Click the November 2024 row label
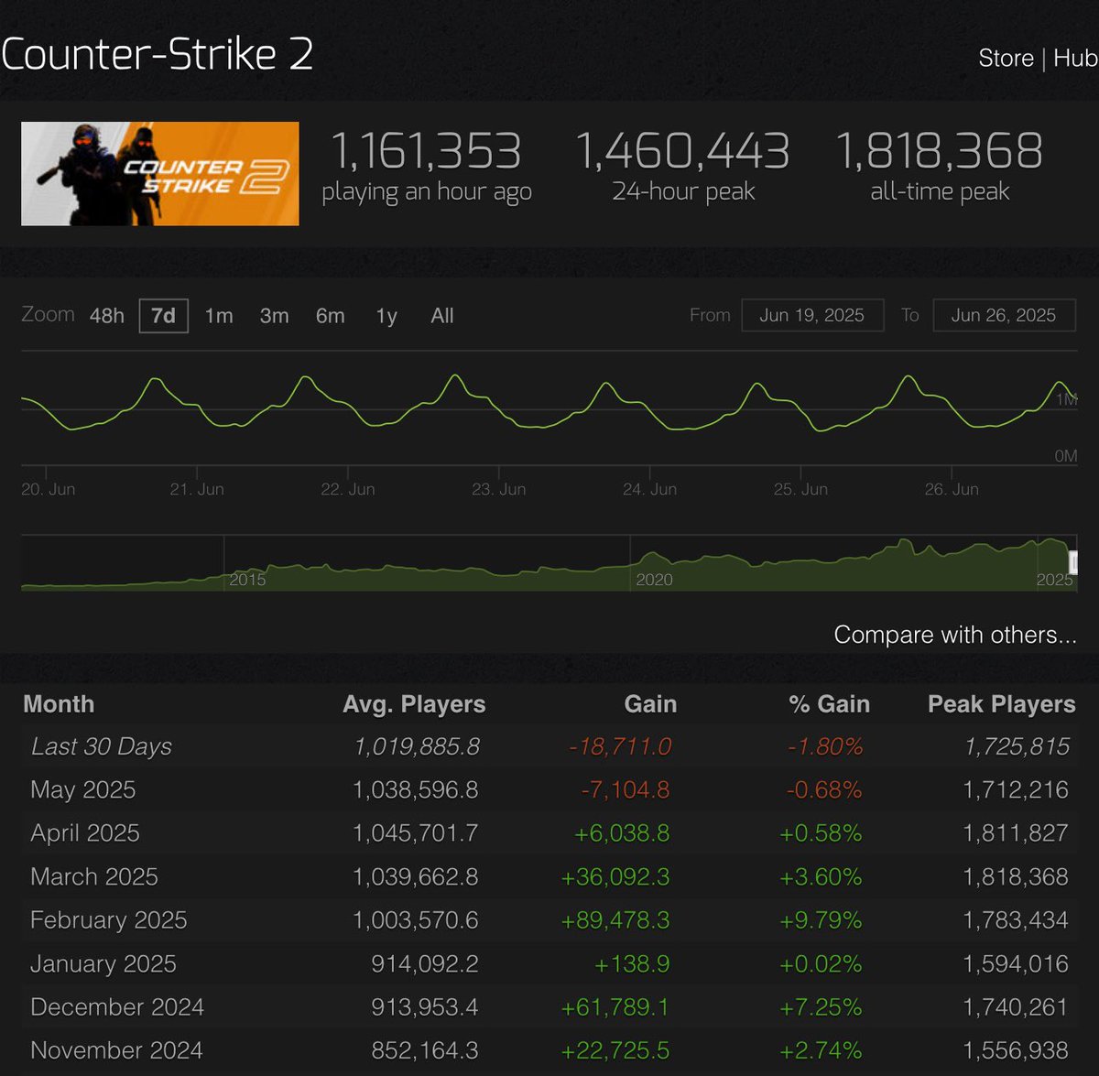 (116, 1050)
